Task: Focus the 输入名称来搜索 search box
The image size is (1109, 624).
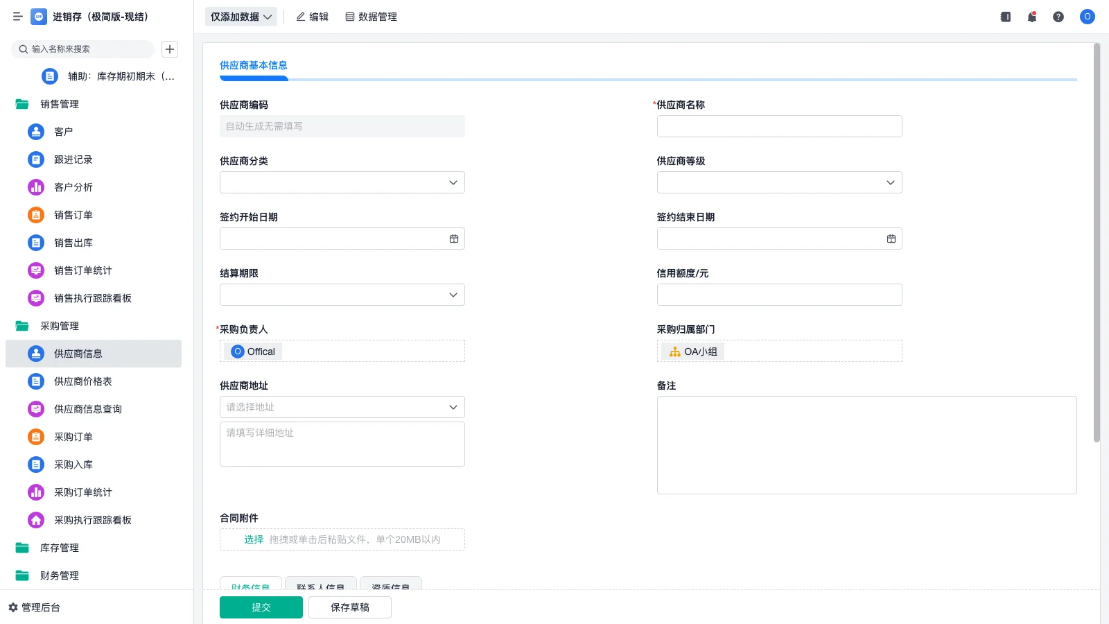Action: coord(83,49)
